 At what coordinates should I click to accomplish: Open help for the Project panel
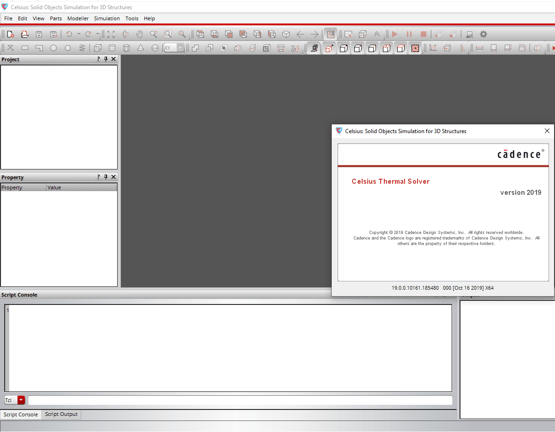coord(98,59)
